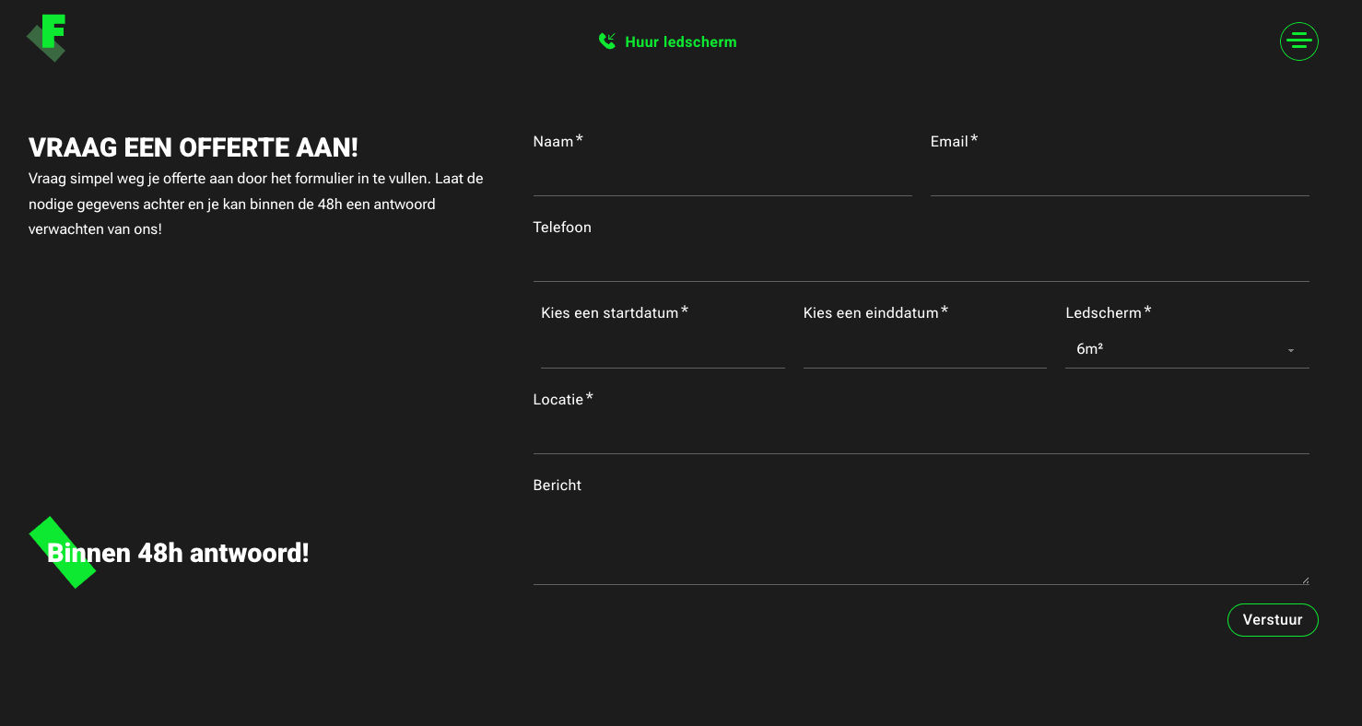The width and height of the screenshot is (1362, 726).
Task: Click the green F logo
Action: click(46, 38)
